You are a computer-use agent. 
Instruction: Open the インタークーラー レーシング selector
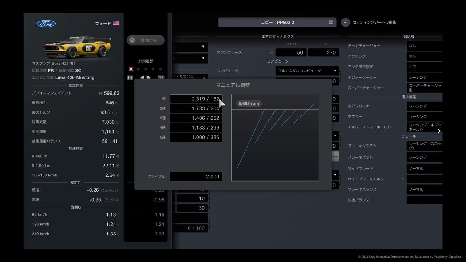(424, 77)
